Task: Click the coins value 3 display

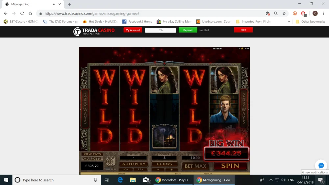Action: coord(164,158)
